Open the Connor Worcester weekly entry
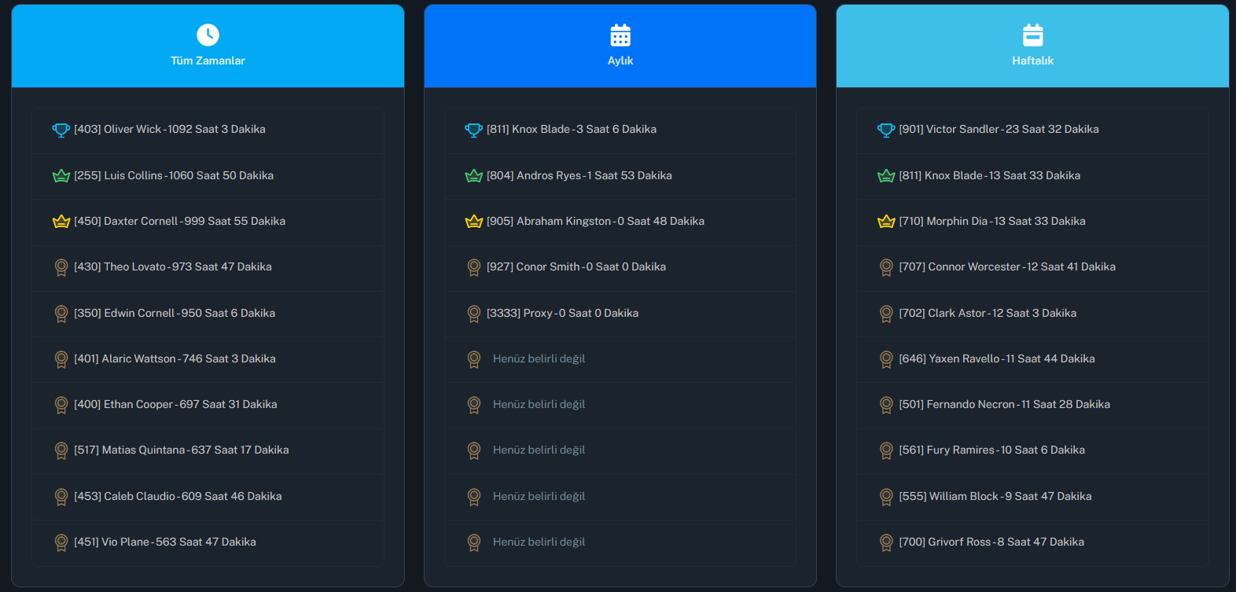This screenshot has height=592, width=1236. coord(1007,267)
